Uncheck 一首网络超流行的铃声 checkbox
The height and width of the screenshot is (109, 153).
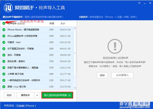click(4, 80)
